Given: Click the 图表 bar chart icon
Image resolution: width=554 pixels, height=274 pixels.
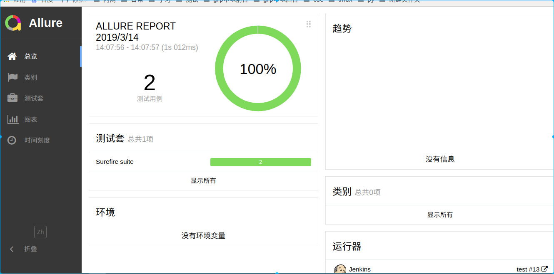Looking at the screenshot, I should pyautogui.click(x=13, y=119).
